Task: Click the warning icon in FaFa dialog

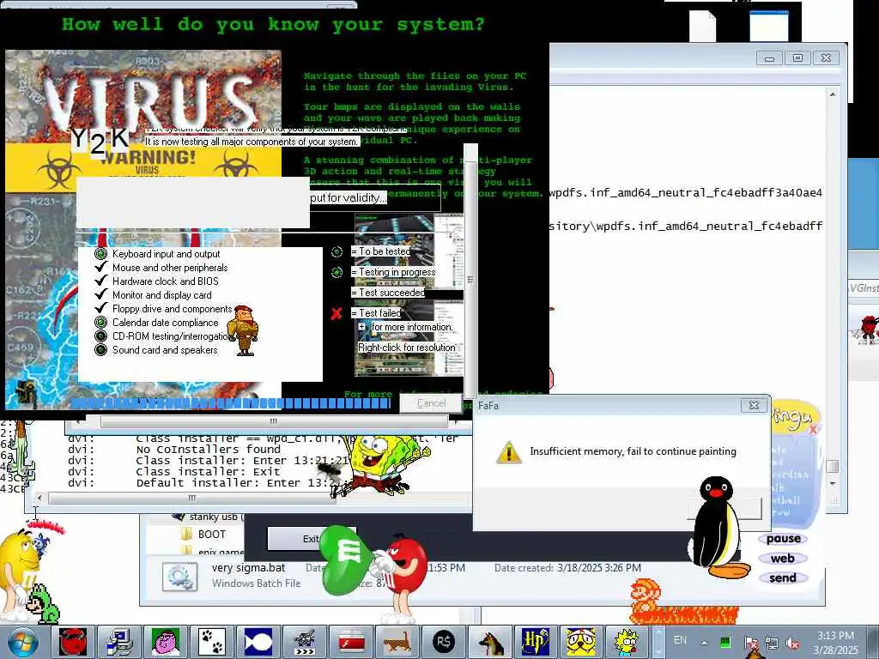Action: (x=508, y=451)
